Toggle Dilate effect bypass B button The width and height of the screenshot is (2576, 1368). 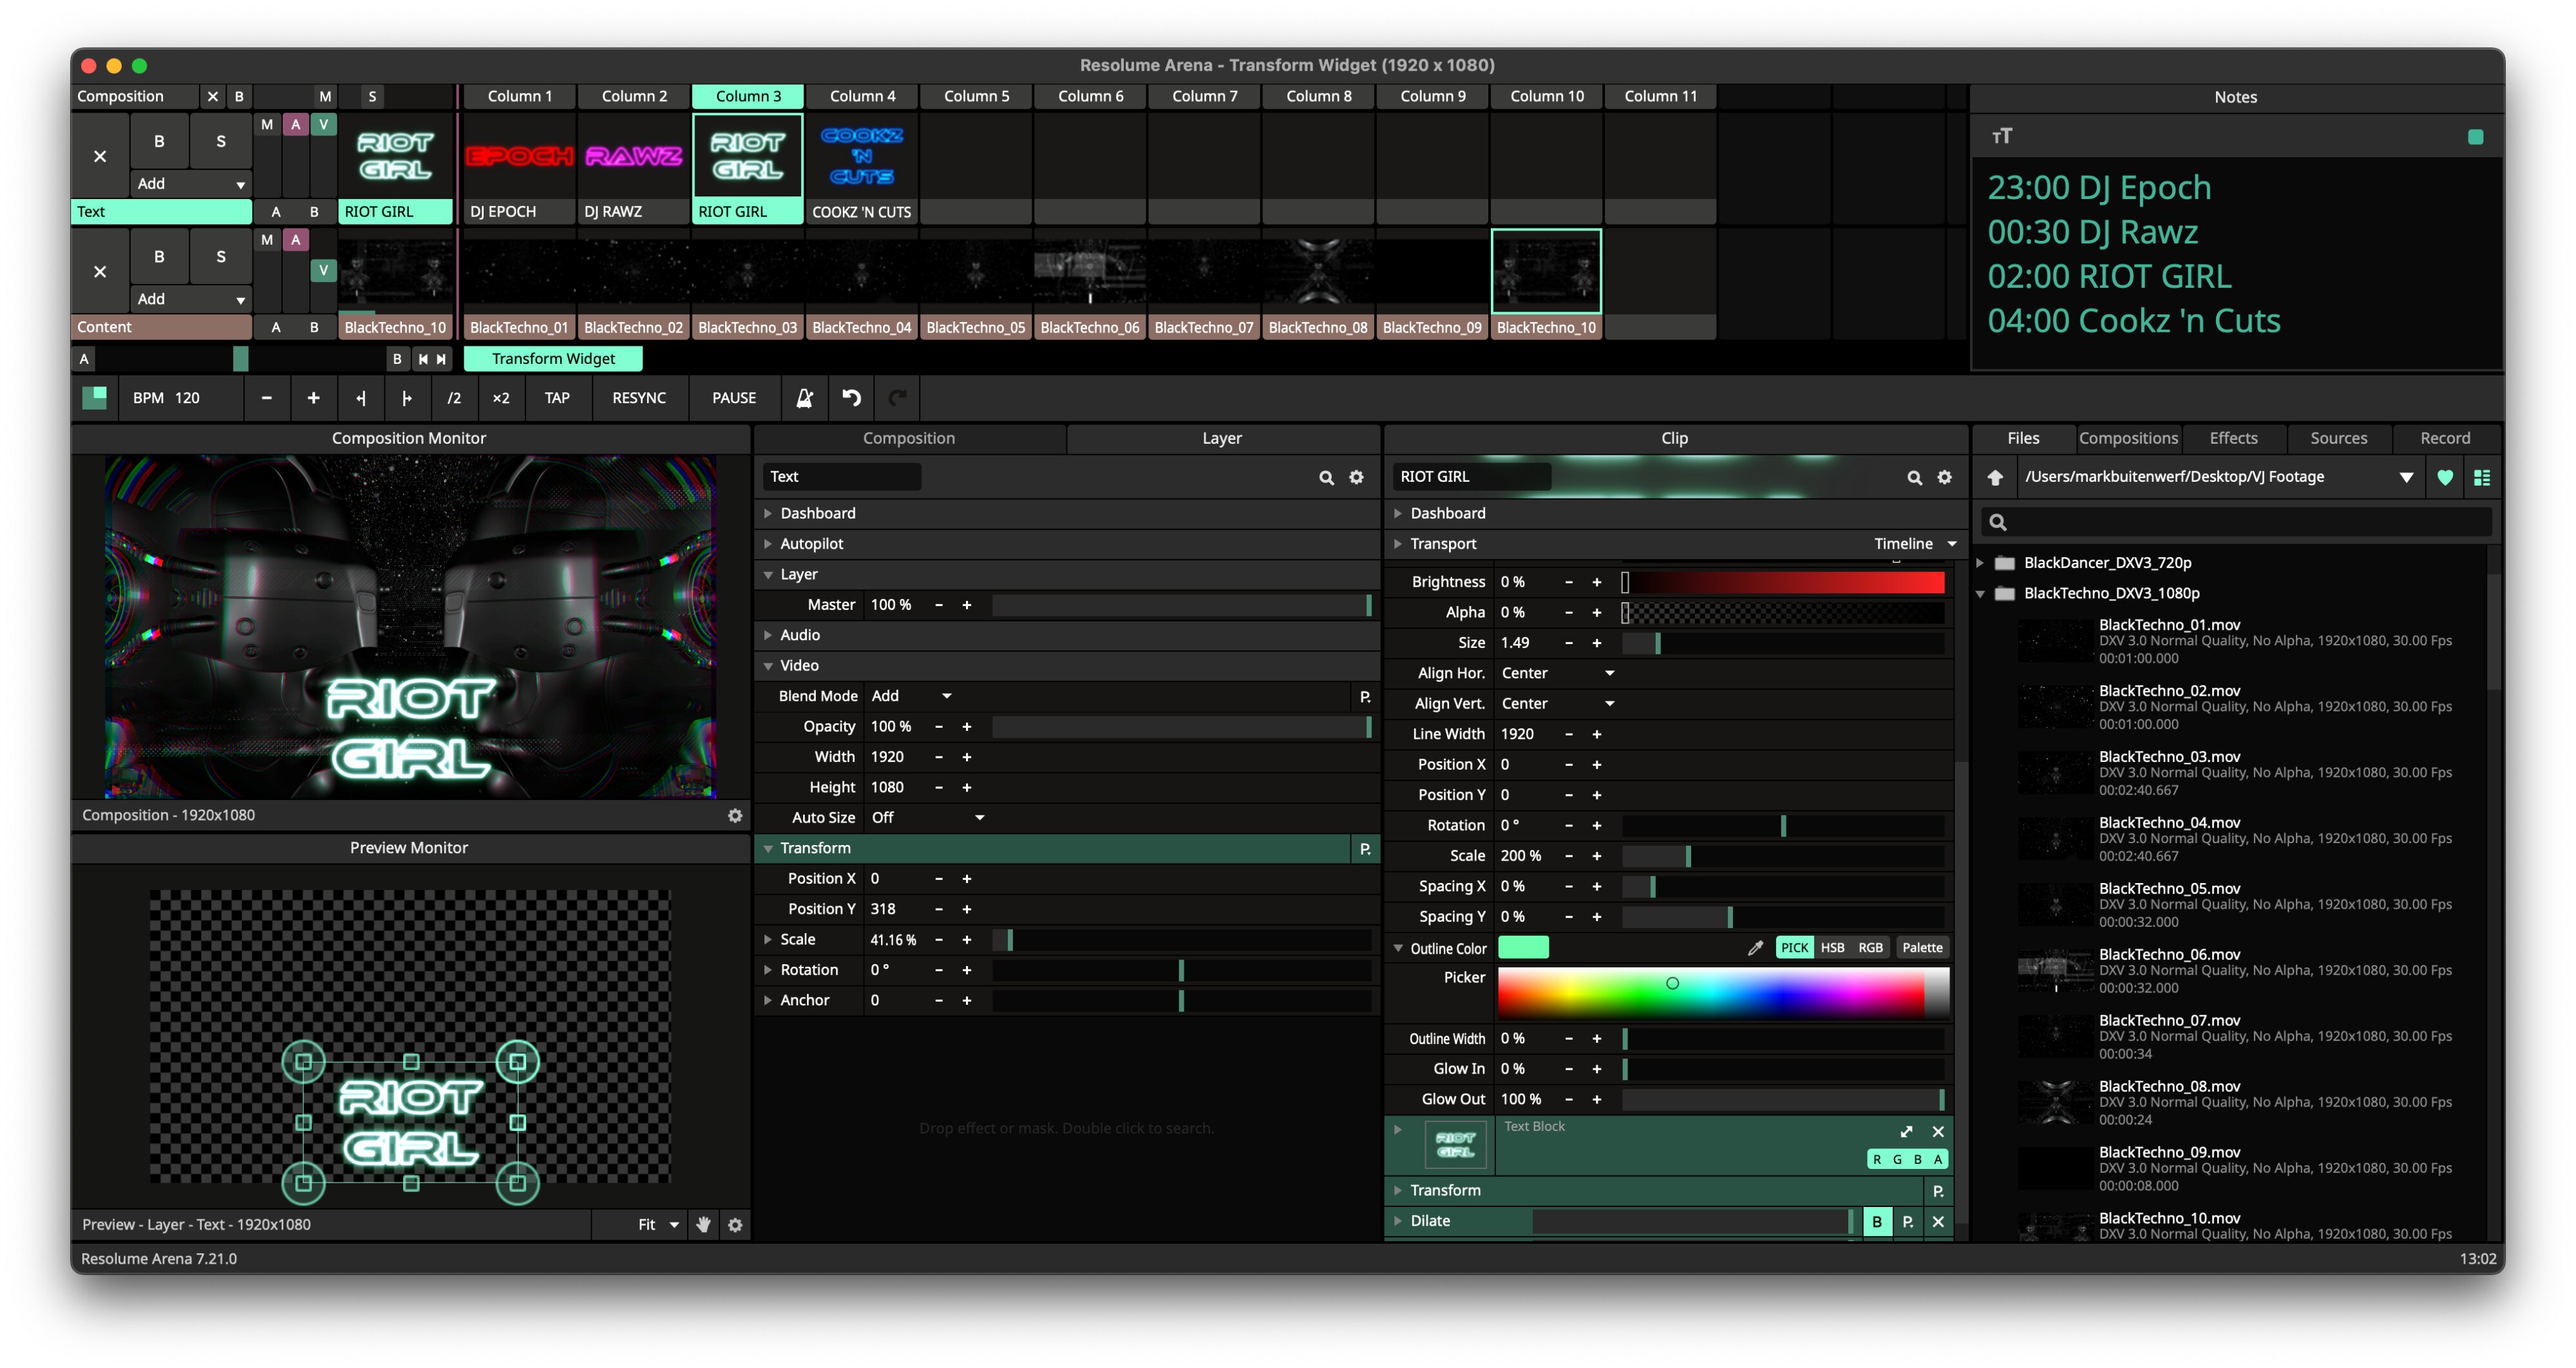coord(1877,1221)
